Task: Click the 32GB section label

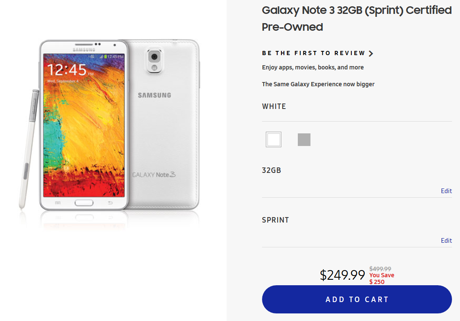Action: click(272, 170)
